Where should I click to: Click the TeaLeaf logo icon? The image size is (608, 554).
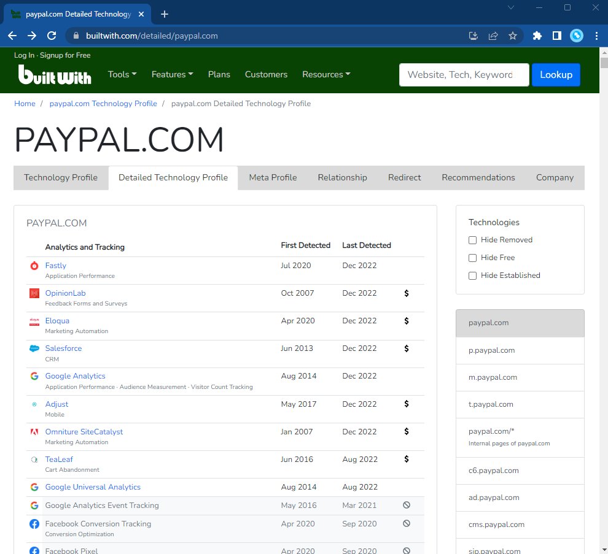34,460
